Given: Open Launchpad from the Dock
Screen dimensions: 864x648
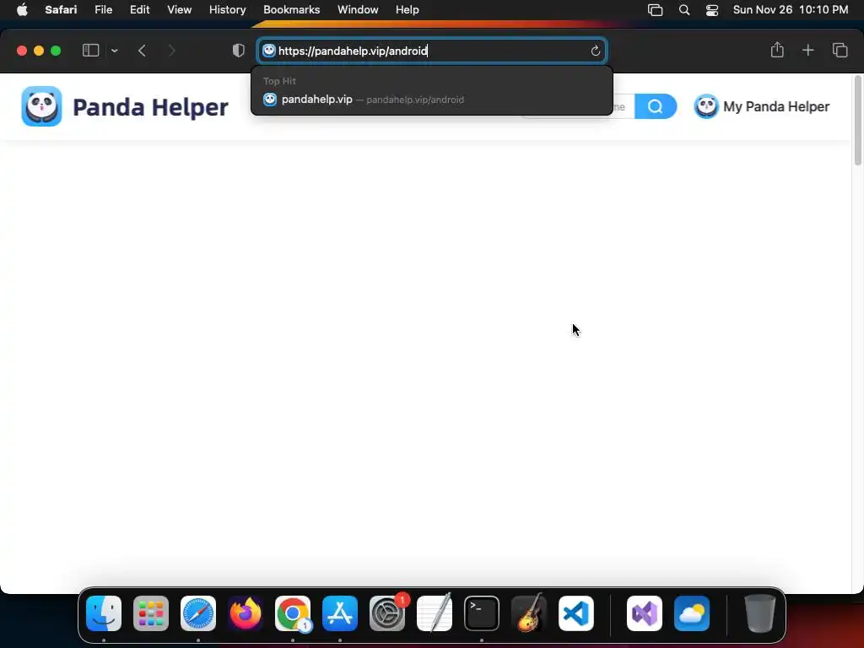Looking at the screenshot, I should 151,613.
